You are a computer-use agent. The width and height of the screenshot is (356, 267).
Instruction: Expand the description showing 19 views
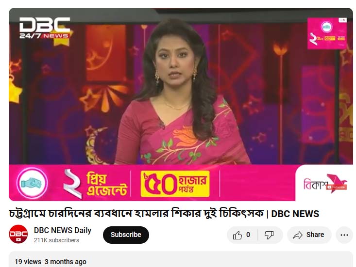[181, 259]
